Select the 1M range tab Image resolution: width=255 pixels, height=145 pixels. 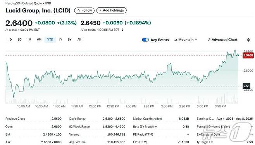tap(29, 40)
